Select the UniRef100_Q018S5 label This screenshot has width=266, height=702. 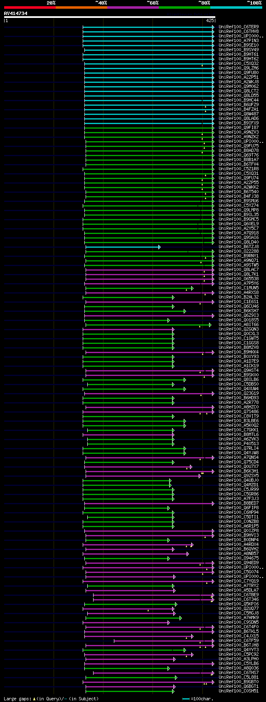click(239, 320)
